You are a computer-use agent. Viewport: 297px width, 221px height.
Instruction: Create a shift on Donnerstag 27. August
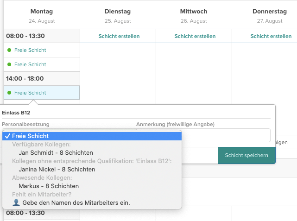point(271,36)
